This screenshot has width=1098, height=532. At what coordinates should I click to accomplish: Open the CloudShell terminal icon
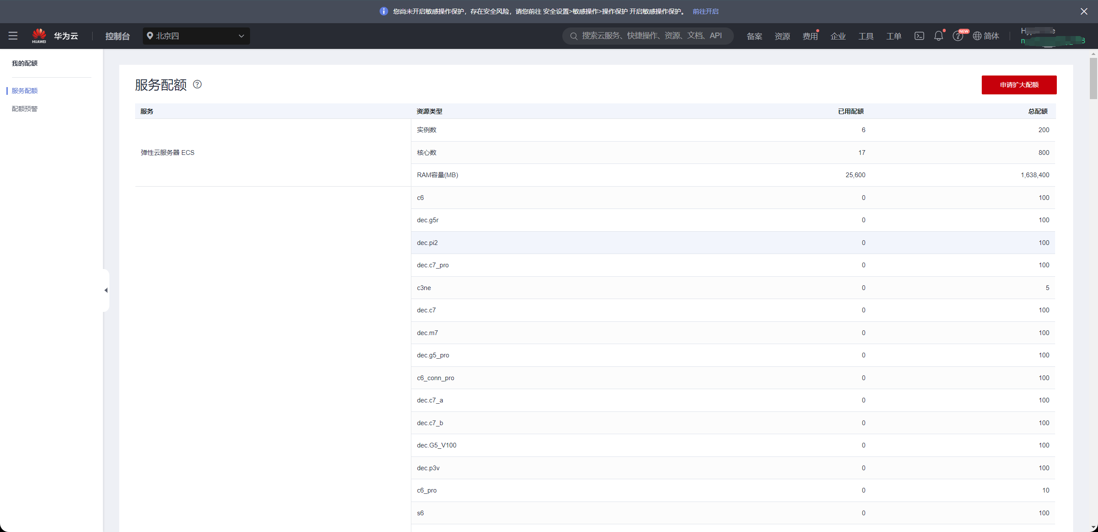click(919, 36)
